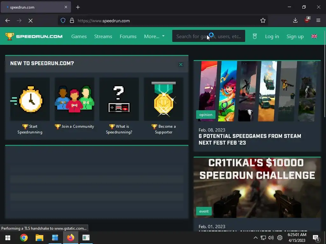Open the taskbar app right of Firefox
The image size is (326, 244).
click(x=86, y=238)
